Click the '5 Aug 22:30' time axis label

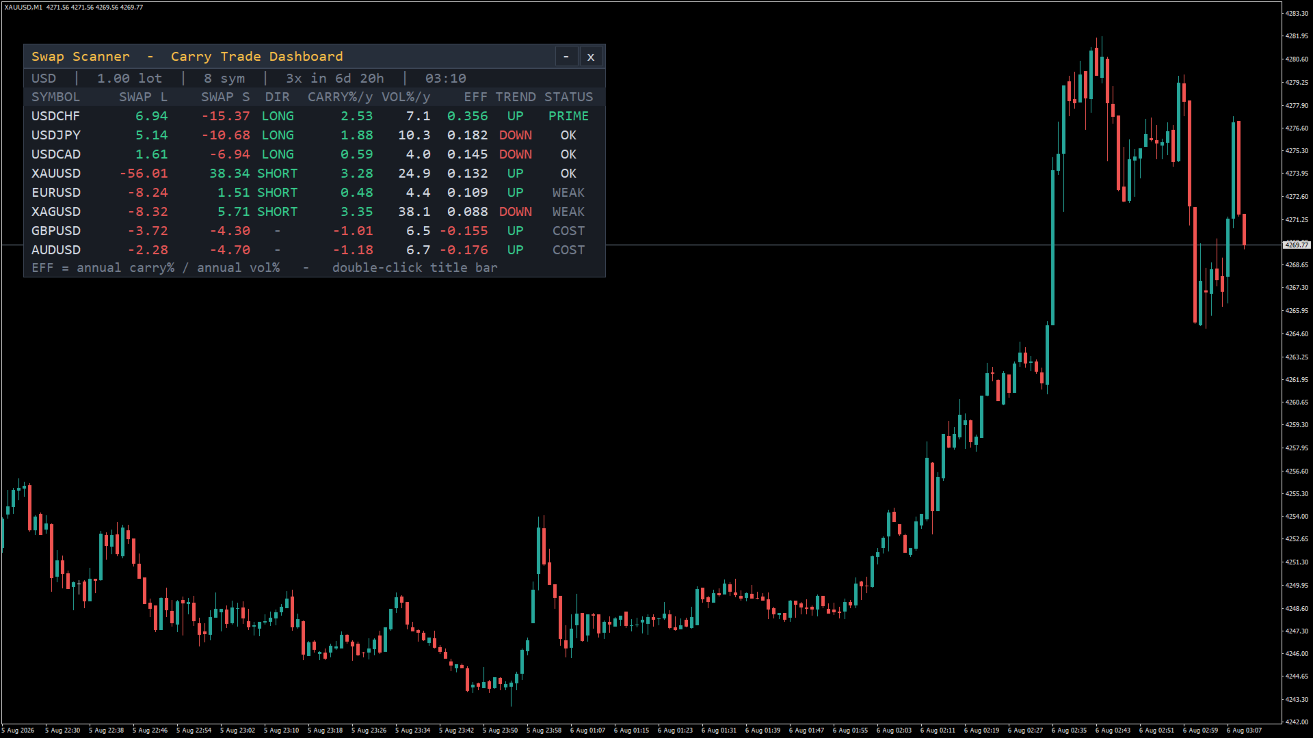pyautogui.click(x=62, y=730)
